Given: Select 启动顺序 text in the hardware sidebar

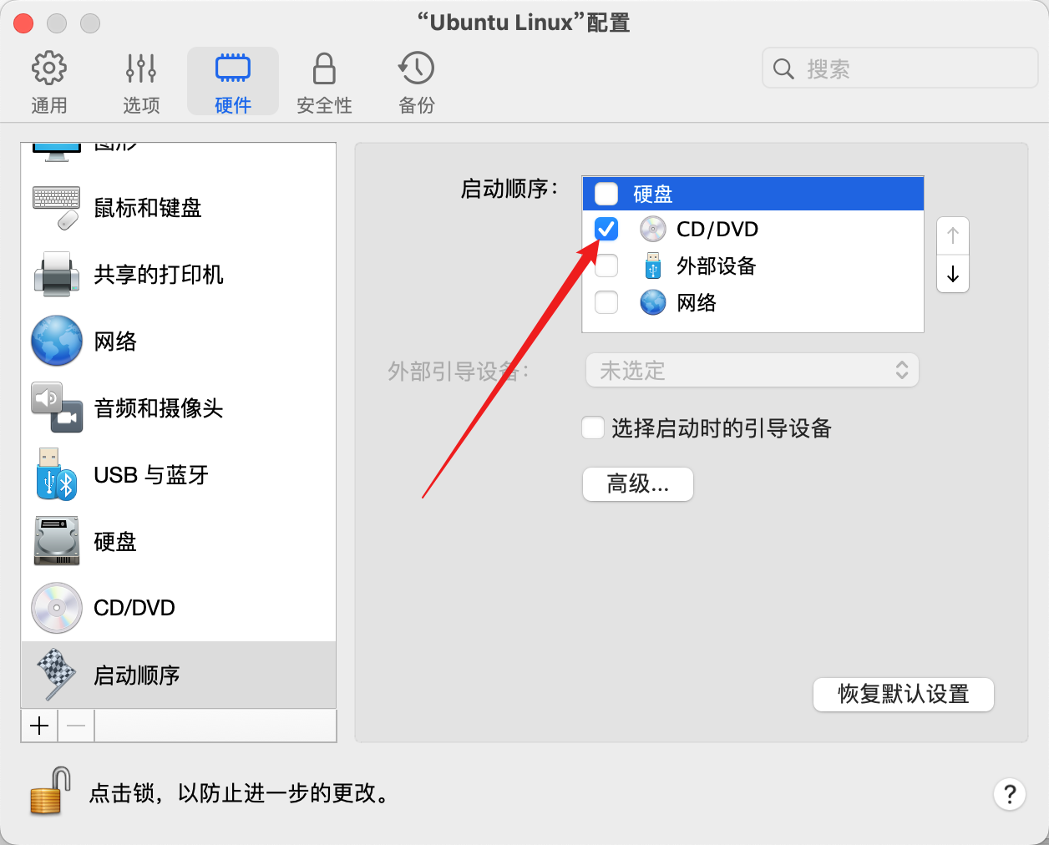Looking at the screenshot, I should pos(137,675).
